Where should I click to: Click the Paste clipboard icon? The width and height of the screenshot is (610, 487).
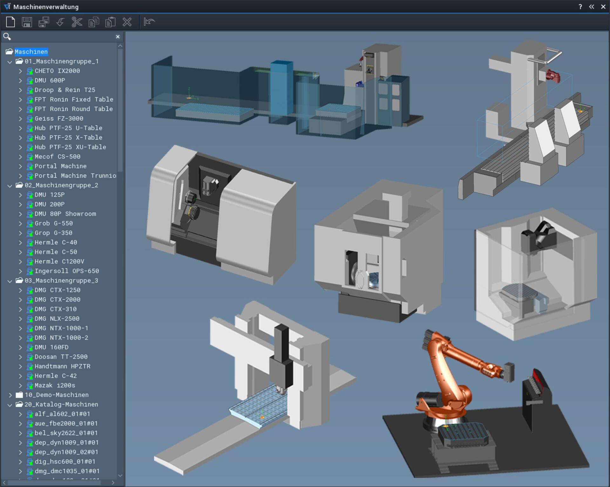(110, 22)
